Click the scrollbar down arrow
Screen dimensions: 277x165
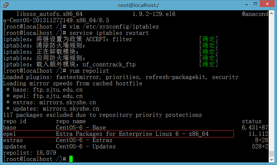(271, 159)
